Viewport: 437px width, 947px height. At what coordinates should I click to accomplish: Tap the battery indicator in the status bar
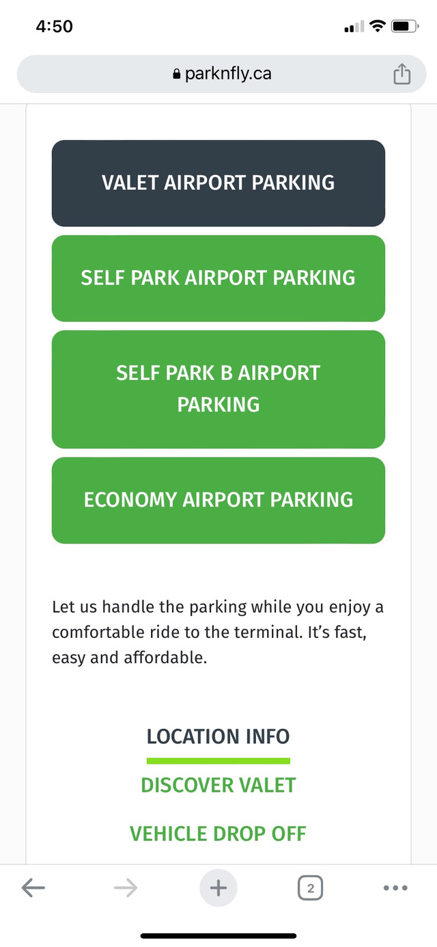pyautogui.click(x=404, y=25)
